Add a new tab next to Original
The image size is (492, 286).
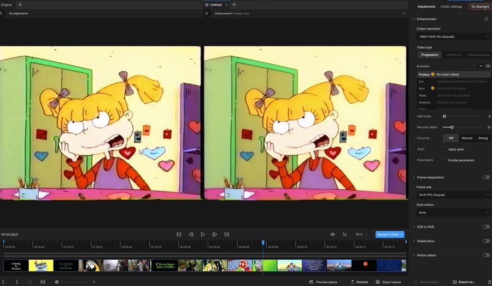pyautogui.click(x=20, y=5)
